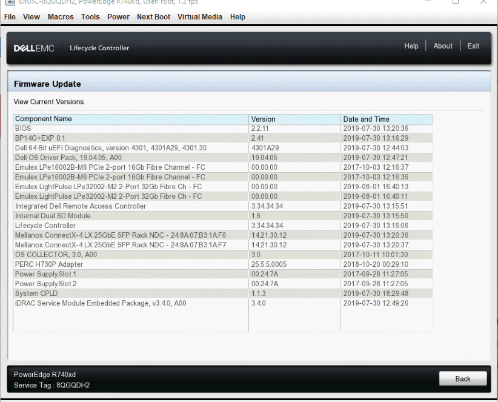
Task: Open the Tools menu
Action: 90,17
